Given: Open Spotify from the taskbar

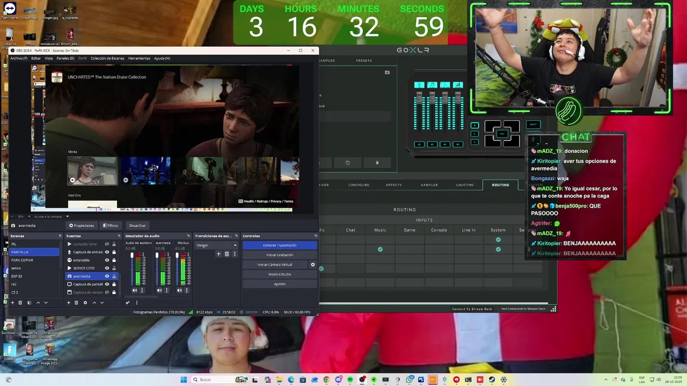Looking at the screenshot, I should coord(350,380).
